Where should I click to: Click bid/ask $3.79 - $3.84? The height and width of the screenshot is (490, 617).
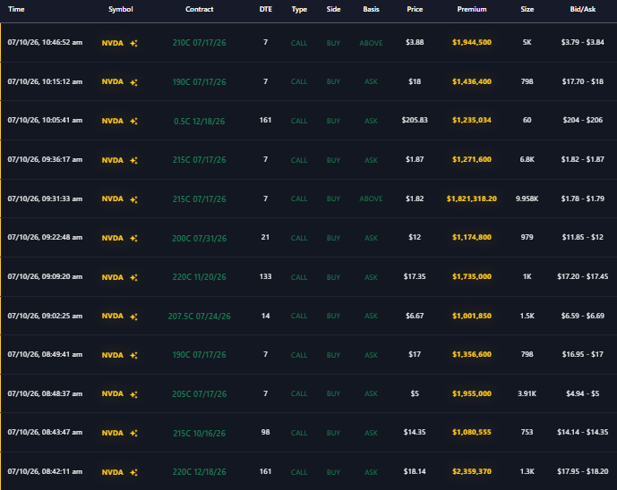pyautogui.click(x=583, y=42)
